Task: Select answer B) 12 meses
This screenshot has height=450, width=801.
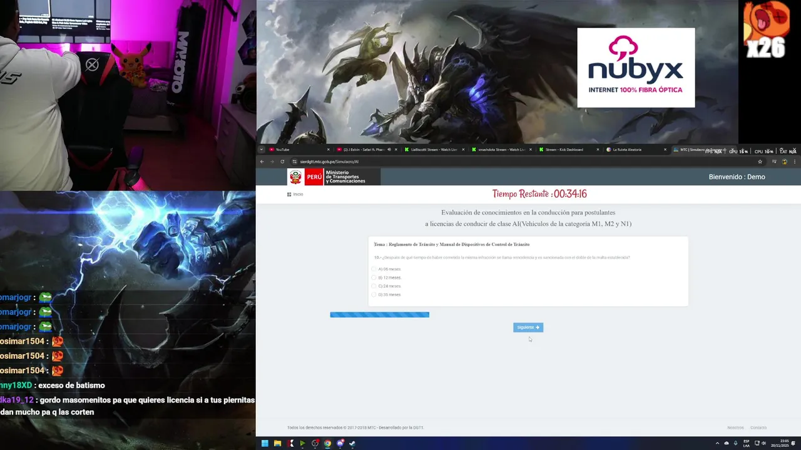Action: click(x=386, y=277)
